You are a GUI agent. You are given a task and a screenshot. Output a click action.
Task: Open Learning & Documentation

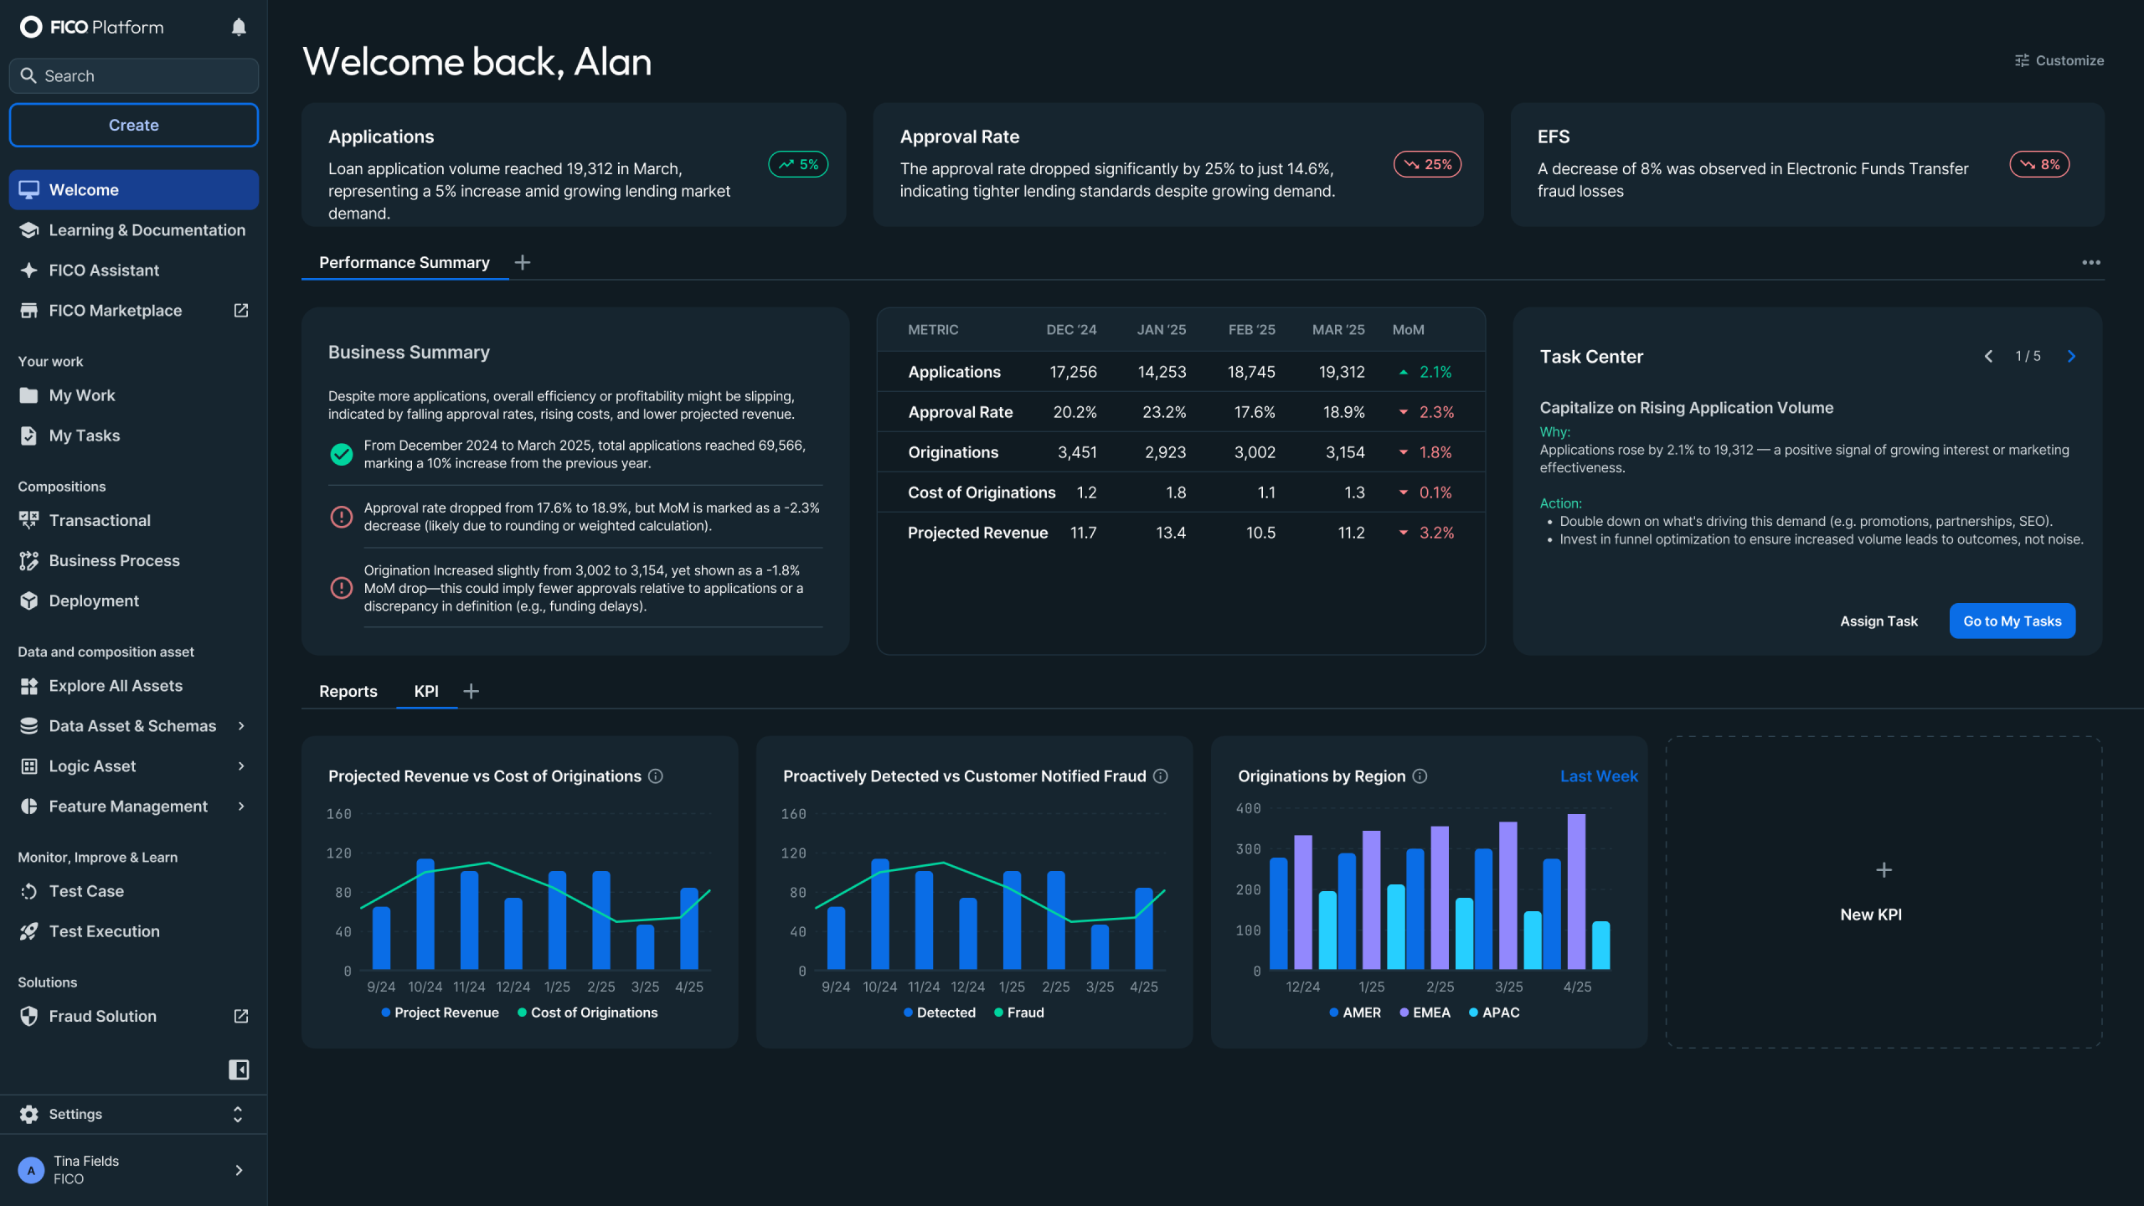[x=134, y=230]
